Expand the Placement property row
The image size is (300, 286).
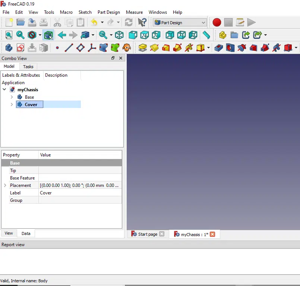click(5, 185)
